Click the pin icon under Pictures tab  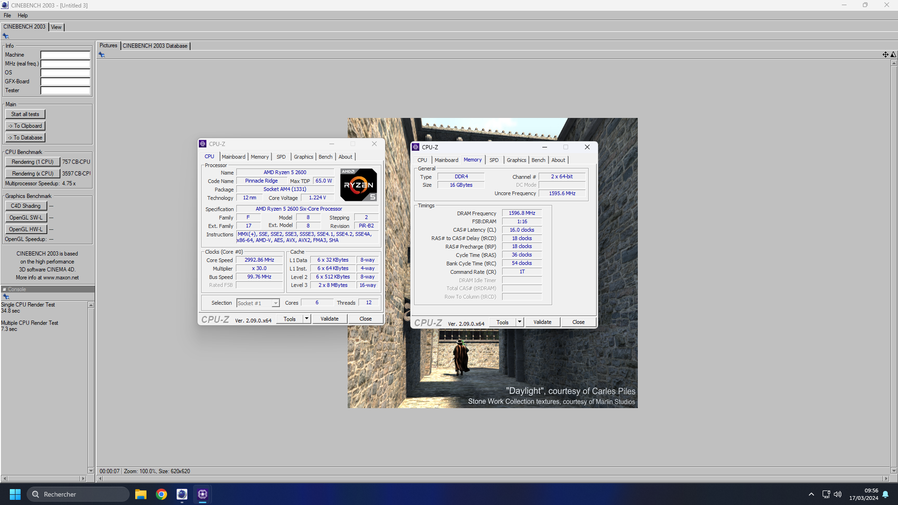(102, 55)
